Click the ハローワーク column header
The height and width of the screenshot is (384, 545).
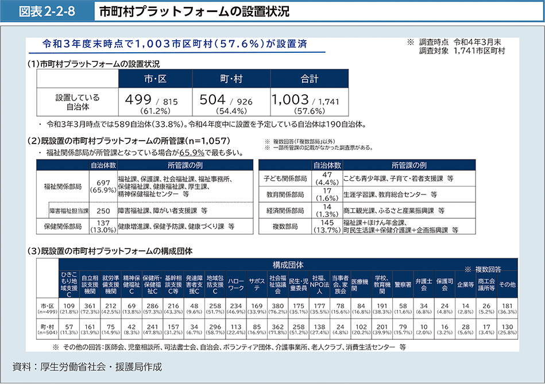[x=236, y=284]
